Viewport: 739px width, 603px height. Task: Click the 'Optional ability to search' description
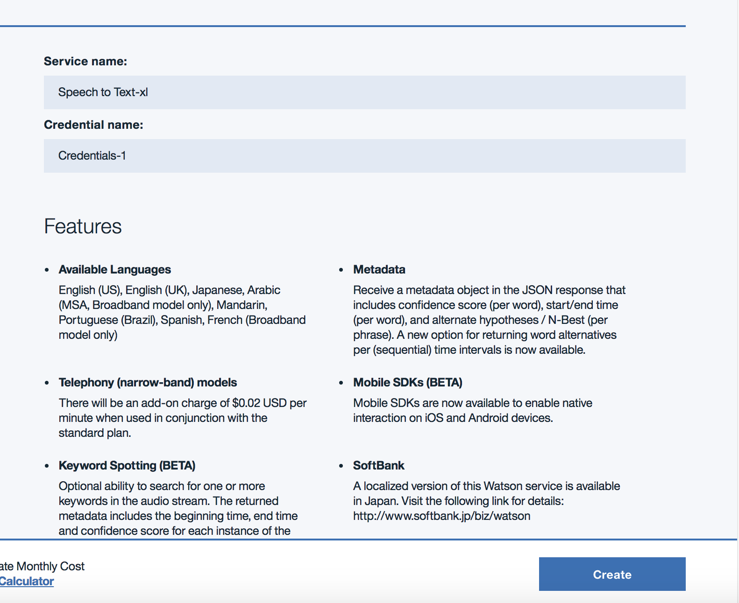tap(178, 508)
